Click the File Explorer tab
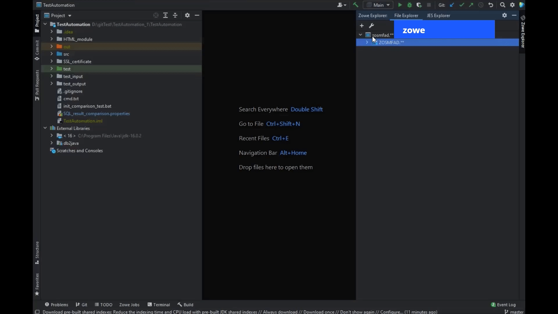558x314 pixels. pos(406,15)
